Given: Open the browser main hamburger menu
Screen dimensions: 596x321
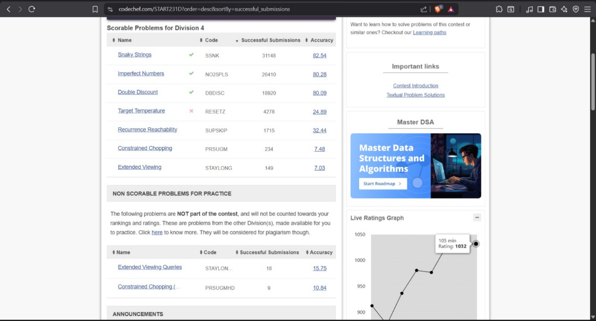Looking at the screenshot, I should pos(587,9).
